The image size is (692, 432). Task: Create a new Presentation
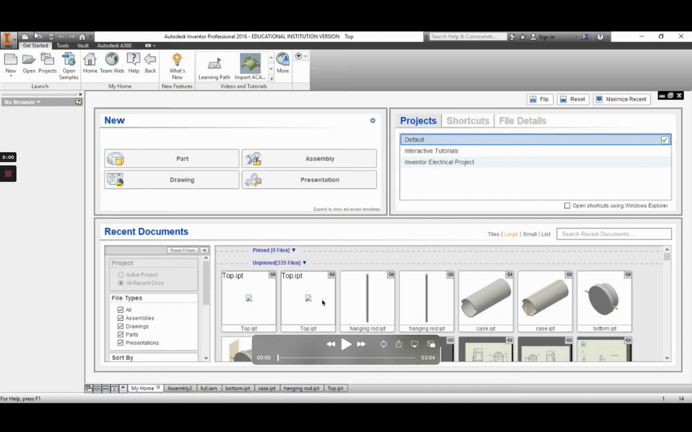(x=309, y=180)
